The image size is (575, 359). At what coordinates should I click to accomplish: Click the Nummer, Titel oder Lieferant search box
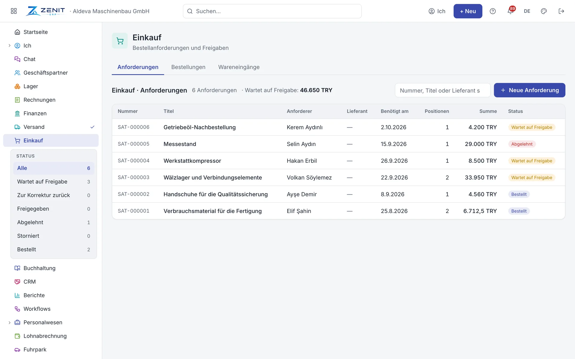tap(443, 90)
